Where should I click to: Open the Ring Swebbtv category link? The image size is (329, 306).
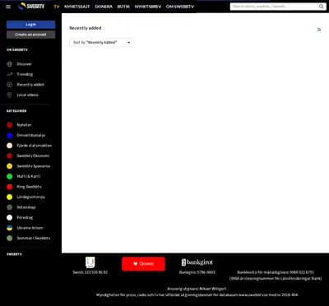[30, 187]
